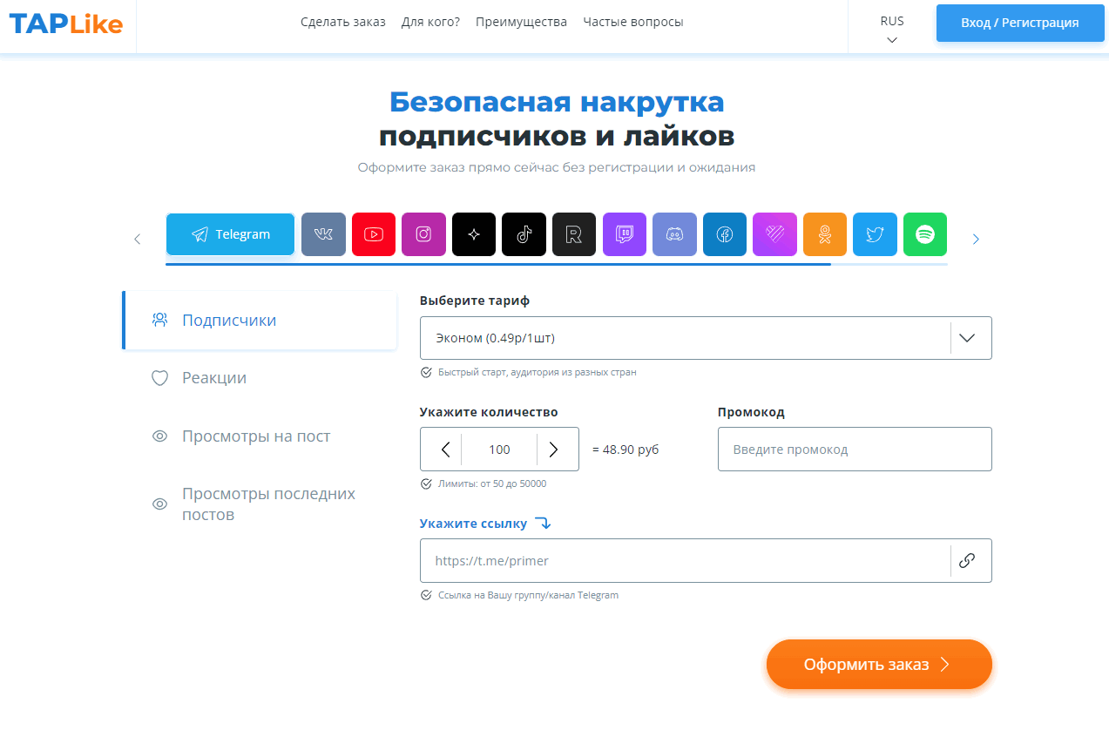Open Преимущества nav link
1109x737 pixels.
click(521, 22)
